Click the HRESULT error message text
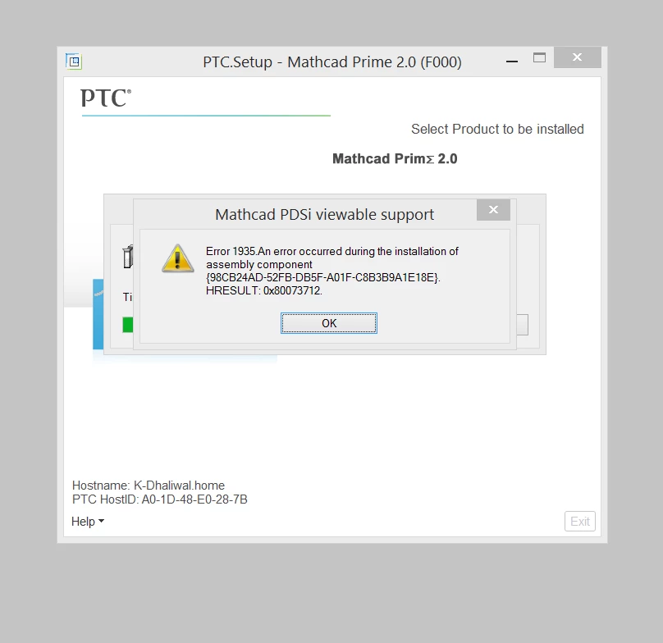 click(264, 291)
